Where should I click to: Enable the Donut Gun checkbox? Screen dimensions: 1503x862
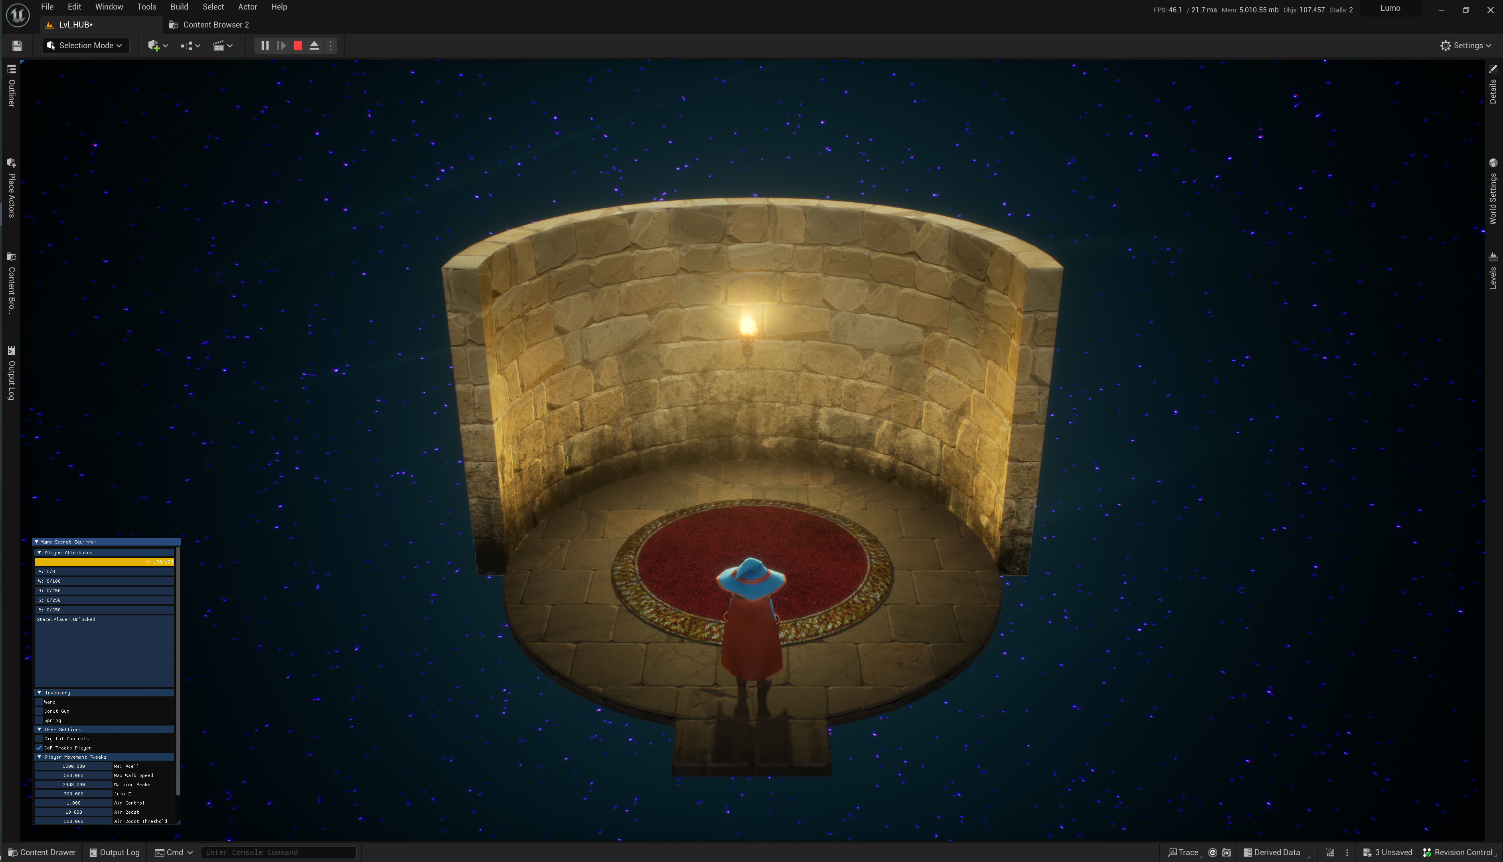(39, 711)
